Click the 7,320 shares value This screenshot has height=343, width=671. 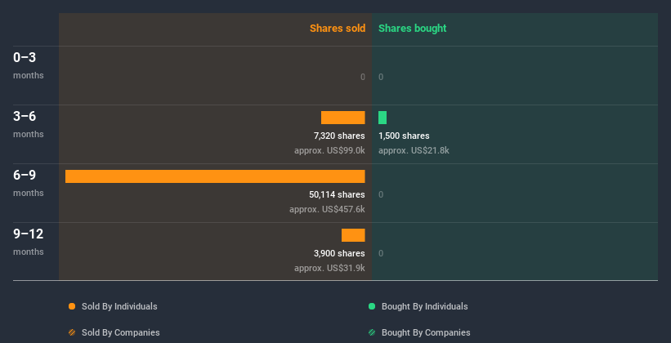click(x=339, y=136)
